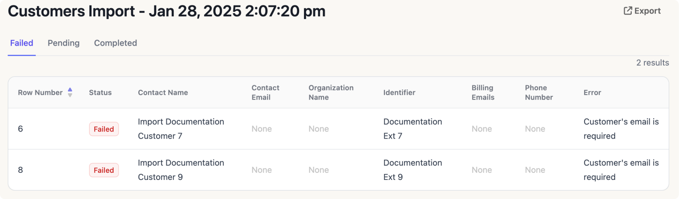This screenshot has height=199, width=679.
Task: Click row 8 email required error
Action: pyautogui.click(x=621, y=170)
